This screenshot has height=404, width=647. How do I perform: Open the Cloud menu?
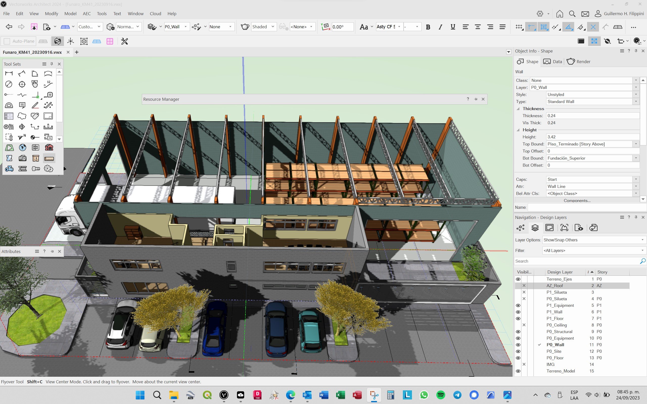click(155, 14)
